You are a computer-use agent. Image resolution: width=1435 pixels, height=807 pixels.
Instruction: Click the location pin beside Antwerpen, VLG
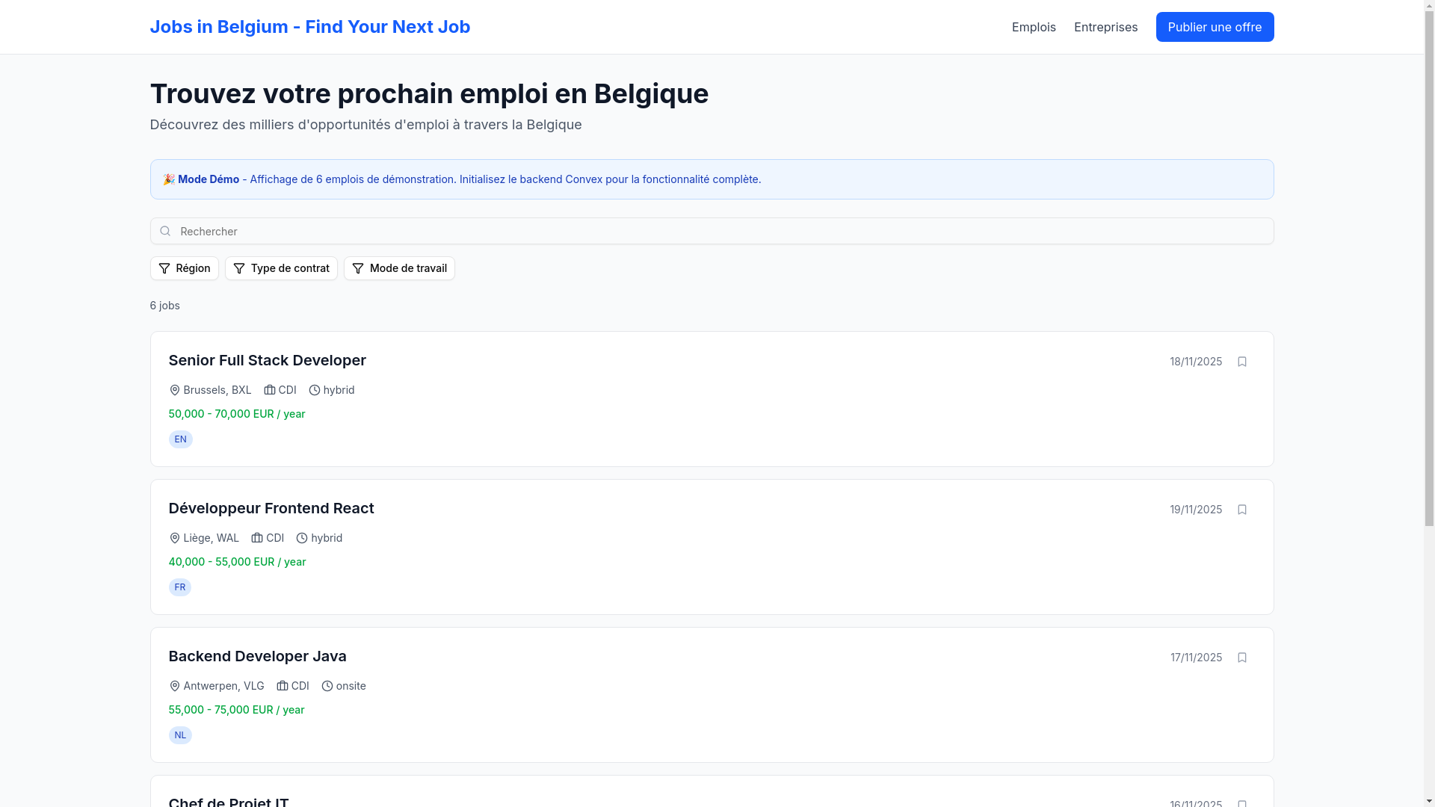click(175, 686)
